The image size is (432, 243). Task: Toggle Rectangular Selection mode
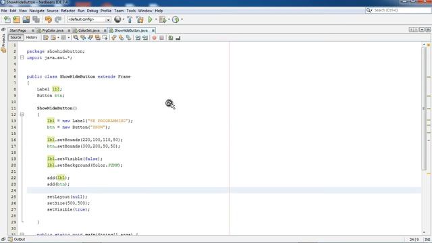(105, 38)
